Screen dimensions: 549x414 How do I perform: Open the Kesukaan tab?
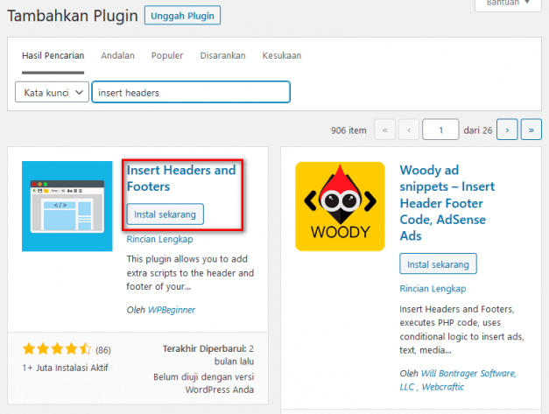point(282,56)
